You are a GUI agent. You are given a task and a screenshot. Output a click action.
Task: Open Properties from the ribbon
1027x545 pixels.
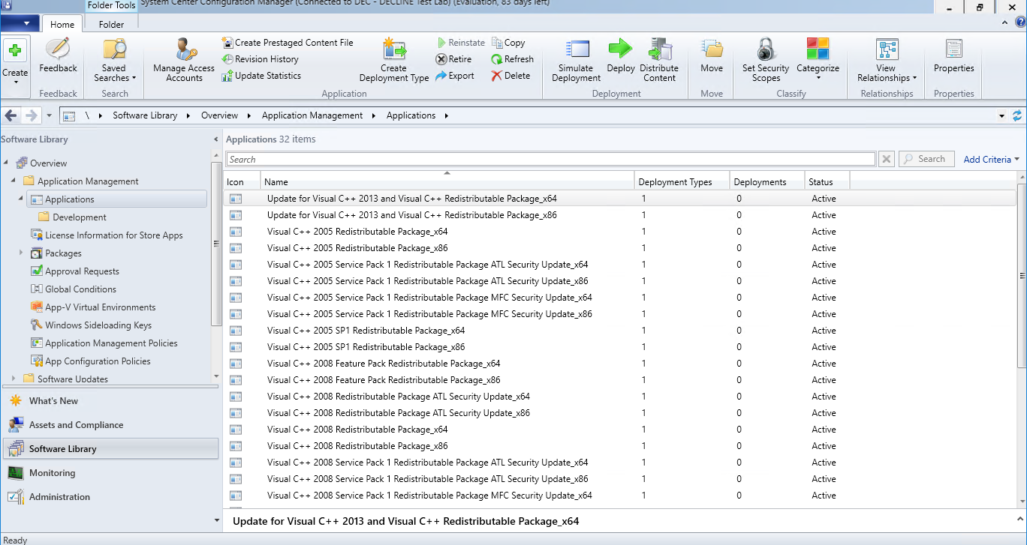[x=954, y=56]
